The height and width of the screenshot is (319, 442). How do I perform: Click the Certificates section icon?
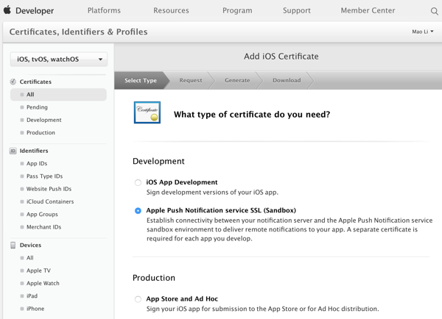(13, 82)
